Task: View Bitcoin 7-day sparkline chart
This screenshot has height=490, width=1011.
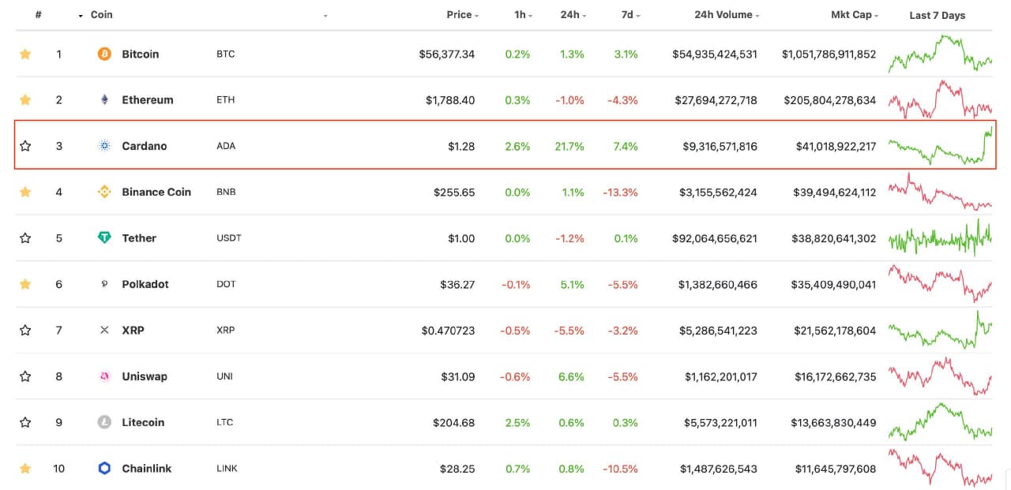Action: (x=940, y=54)
